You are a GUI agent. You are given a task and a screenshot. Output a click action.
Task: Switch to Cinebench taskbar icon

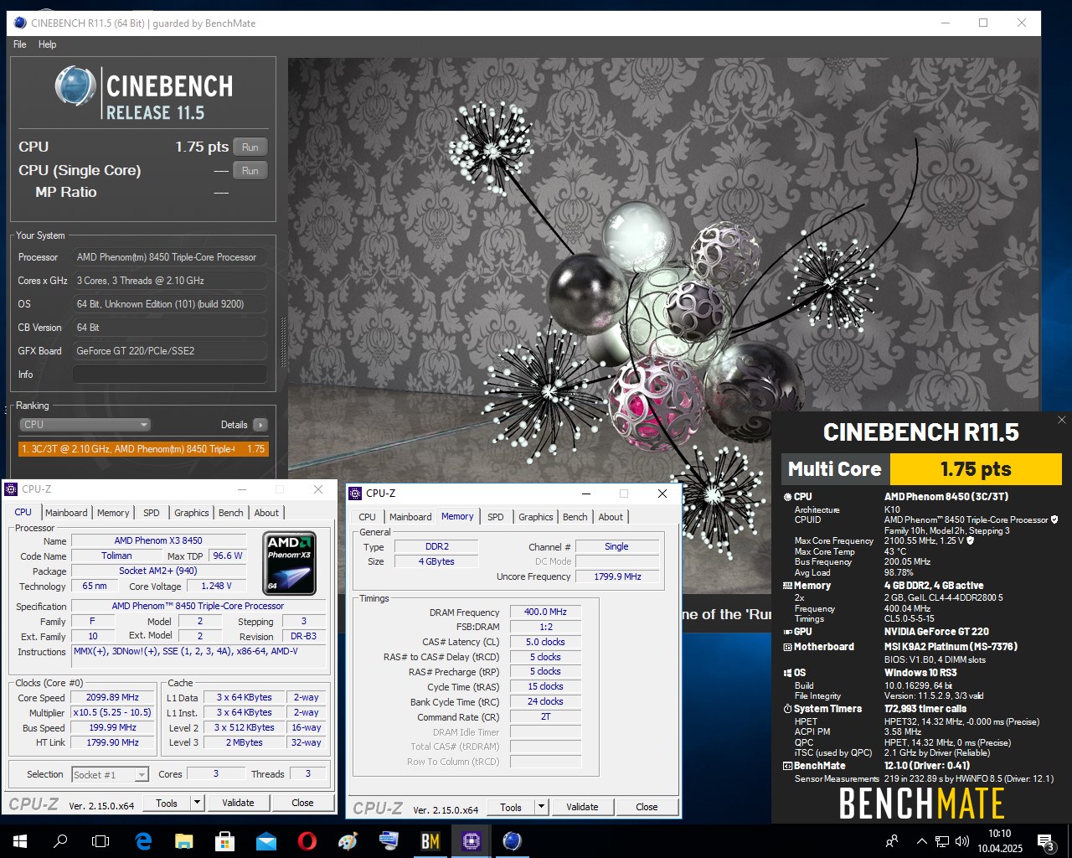tap(512, 840)
